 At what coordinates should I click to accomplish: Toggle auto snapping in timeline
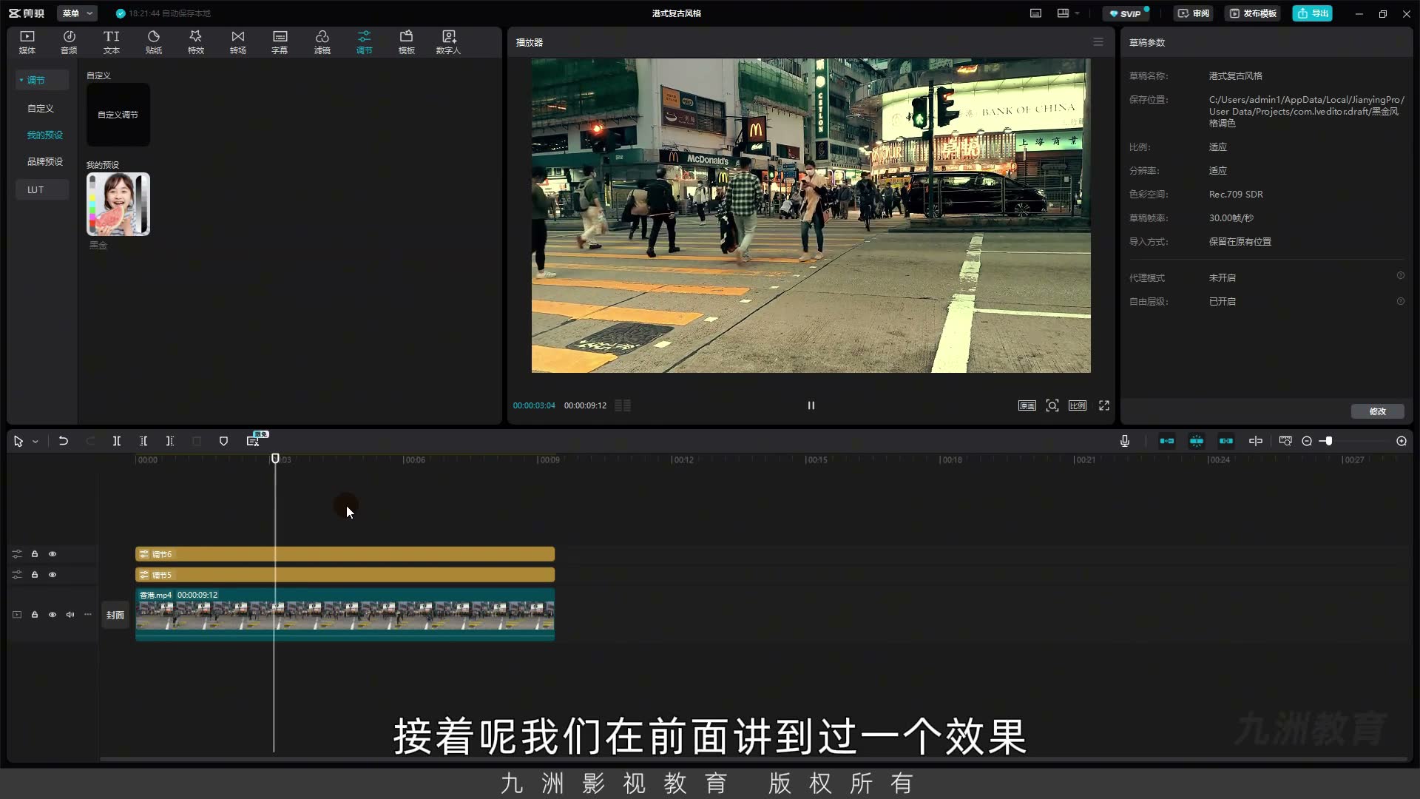click(x=1196, y=441)
